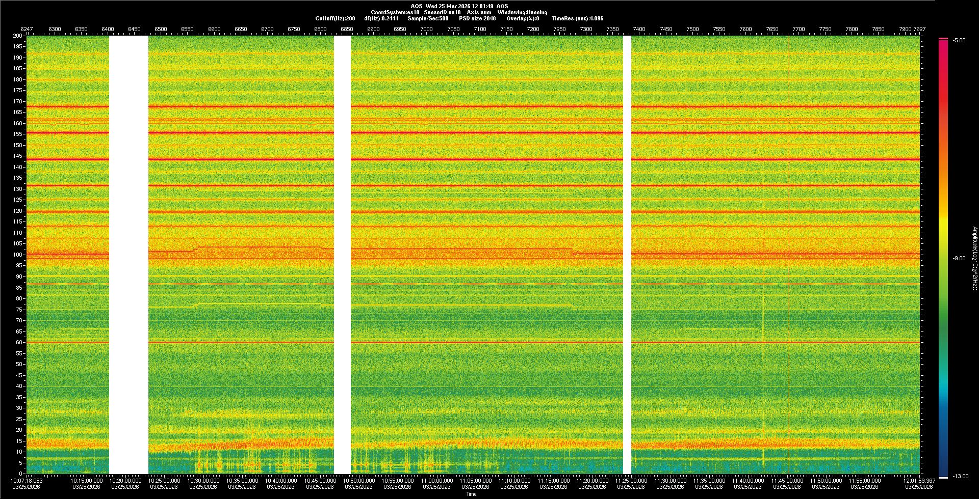Viewport: 979px width, 499px height.
Task: Click the widest white data gap
Action: [x=128, y=255]
